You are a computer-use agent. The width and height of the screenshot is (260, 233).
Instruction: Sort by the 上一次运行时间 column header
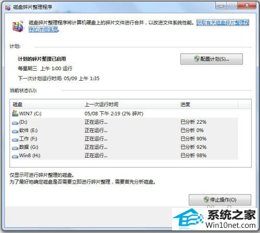coord(130,105)
